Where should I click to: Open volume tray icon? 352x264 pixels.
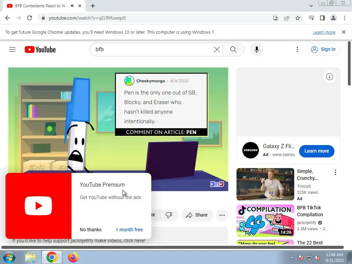click(317, 257)
